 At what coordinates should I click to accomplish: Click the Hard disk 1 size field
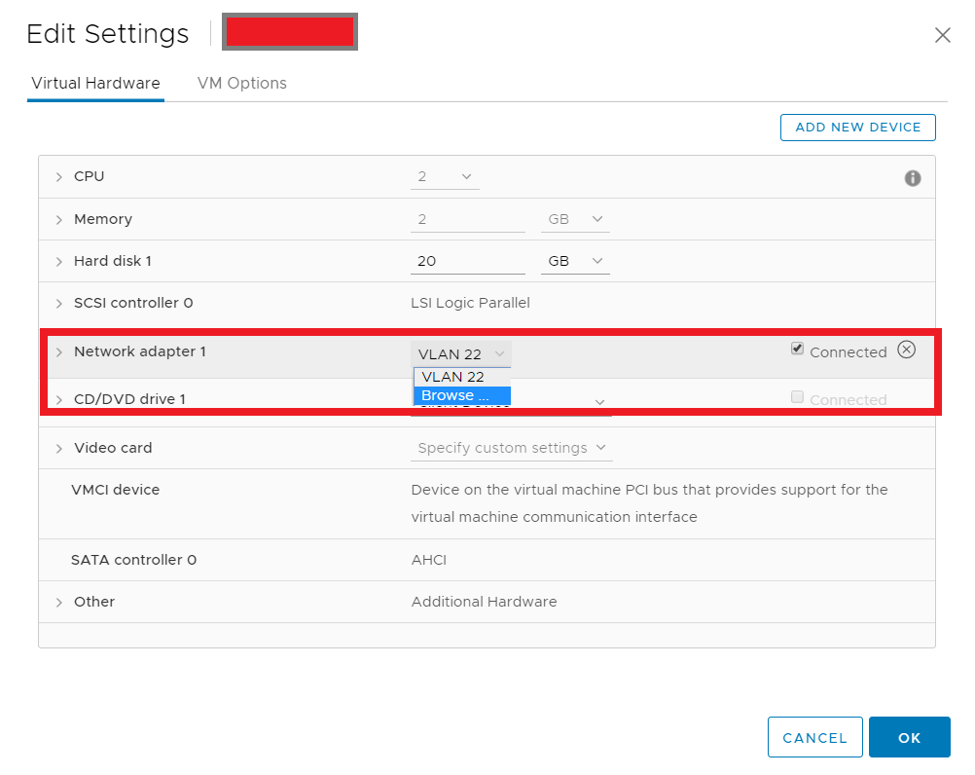[467, 261]
